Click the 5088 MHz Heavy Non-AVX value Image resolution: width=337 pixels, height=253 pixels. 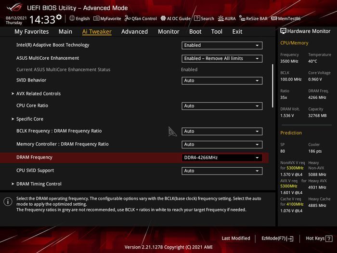317,174
